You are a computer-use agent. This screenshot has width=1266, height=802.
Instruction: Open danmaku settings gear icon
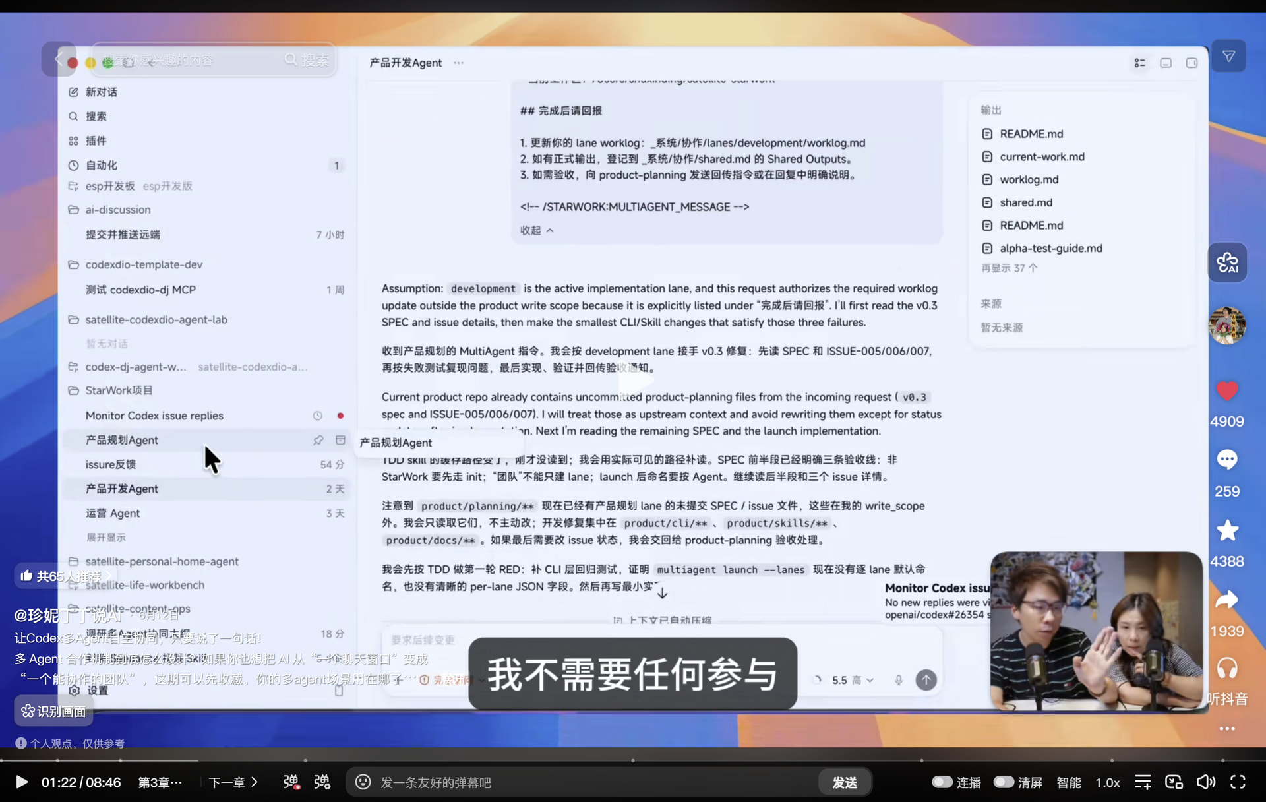click(x=322, y=782)
